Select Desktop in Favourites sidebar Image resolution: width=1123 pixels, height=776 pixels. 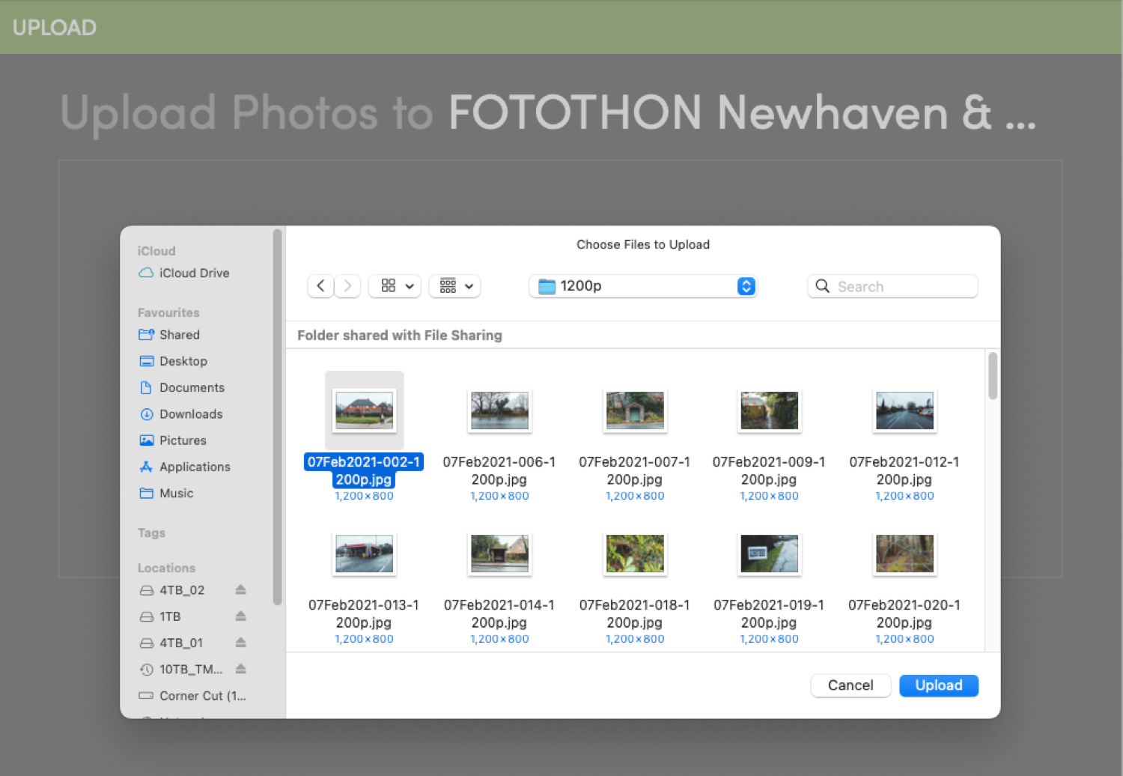pos(183,361)
